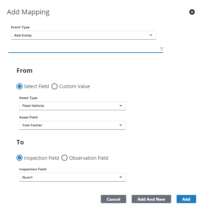Image resolution: width=203 pixels, height=212 pixels.
Task: Open the Fleet Vehicle asset type dropdown
Action: coord(72,106)
